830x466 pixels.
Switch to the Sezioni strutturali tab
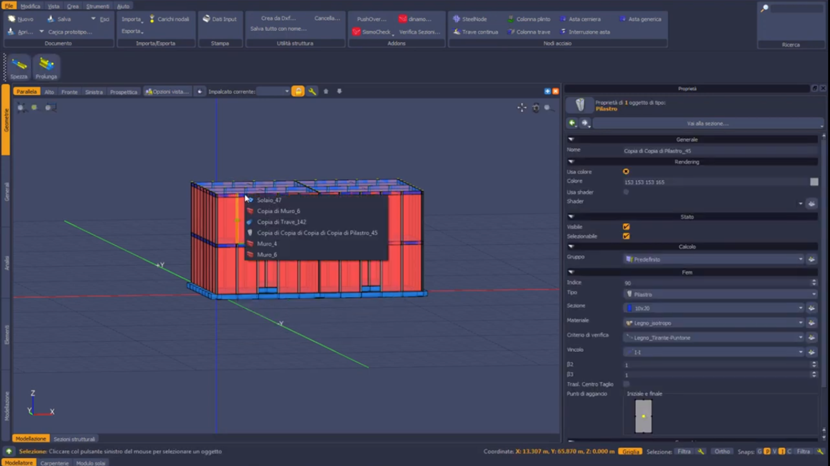[x=74, y=439]
